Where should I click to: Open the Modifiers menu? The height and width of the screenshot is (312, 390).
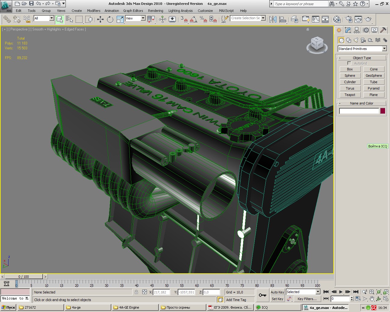(x=94, y=11)
